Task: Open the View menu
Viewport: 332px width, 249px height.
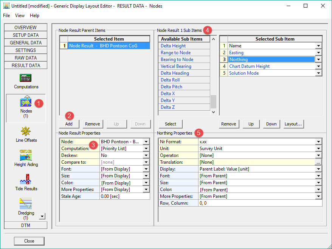Action: pyautogui.click(x=20, y=16)
